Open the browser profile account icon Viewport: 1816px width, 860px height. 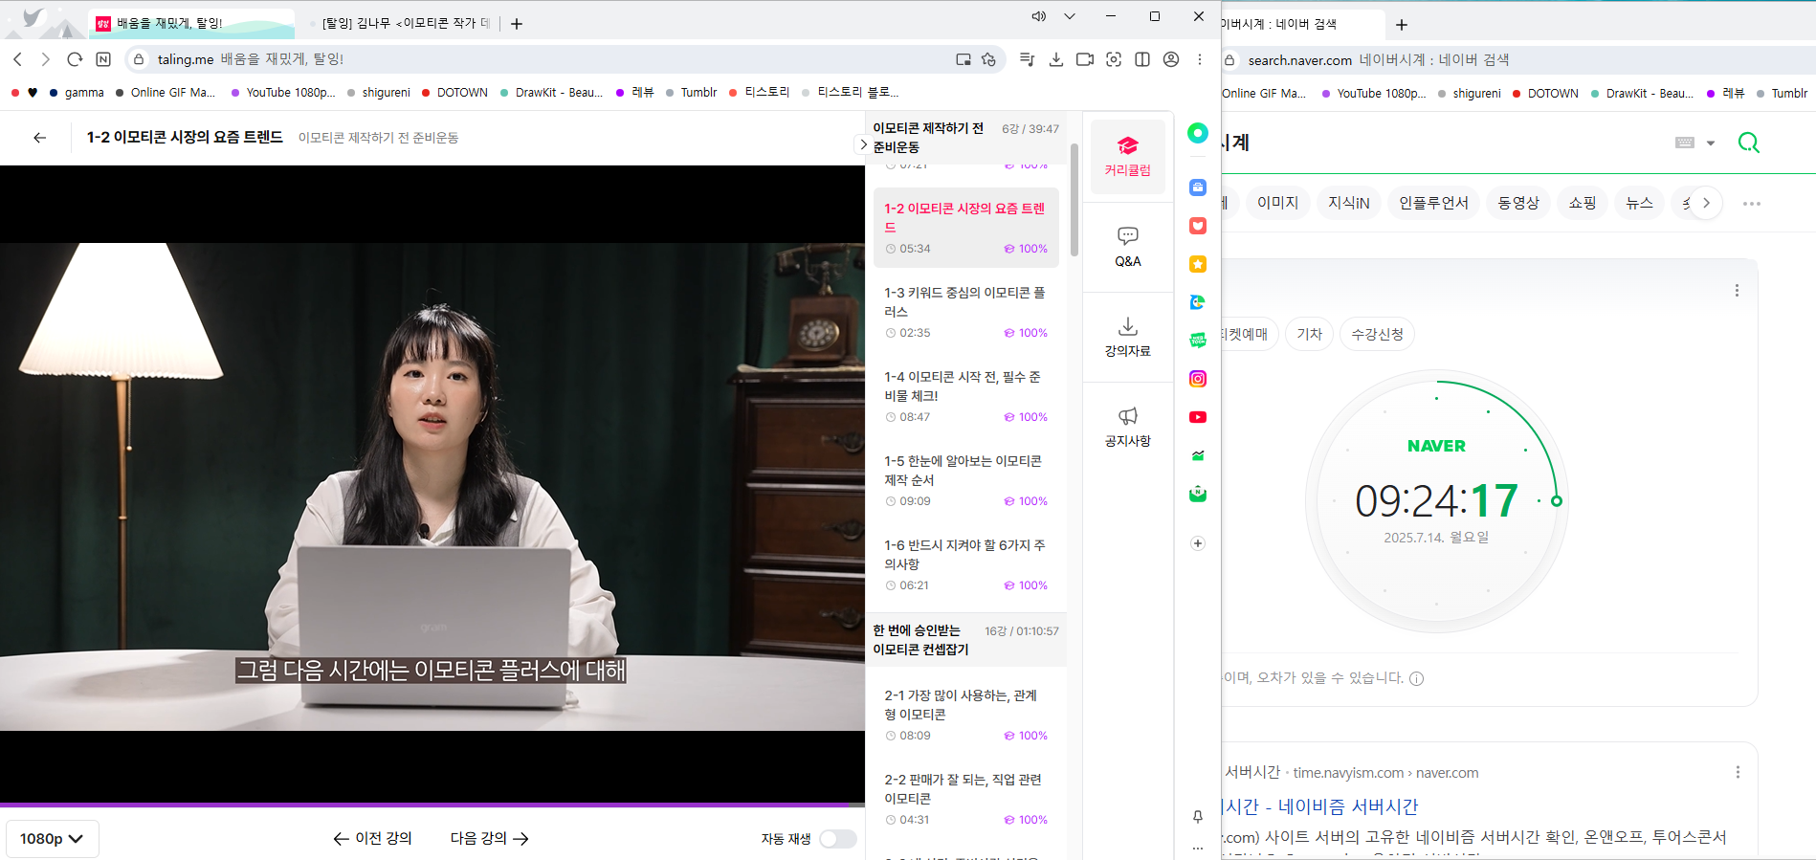click(x=1171, y=59)
